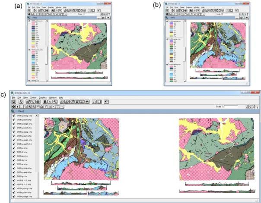The height and width of the screenshot is (203, 261).
Task: Click yellow swatch in first legend, window (a)
Action: [x=33, y=43]
